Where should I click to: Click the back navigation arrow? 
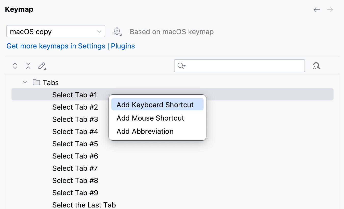point(316,9)
